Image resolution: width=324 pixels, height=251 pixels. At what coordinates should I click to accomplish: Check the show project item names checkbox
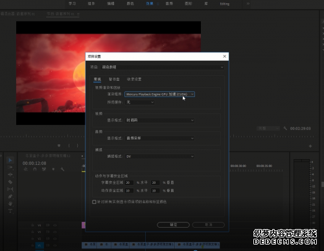(94, 202)
